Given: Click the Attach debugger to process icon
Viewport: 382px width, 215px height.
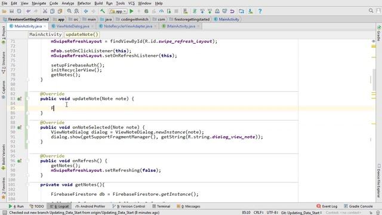Looking at the screenshot, I should (169, 11).
